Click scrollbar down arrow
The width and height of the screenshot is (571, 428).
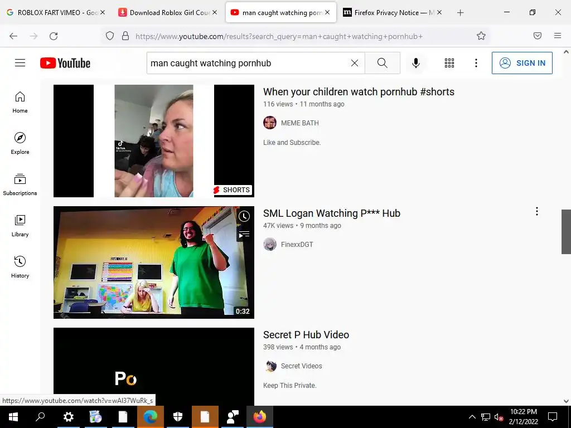pyautogui.click(x=566, y=401)
